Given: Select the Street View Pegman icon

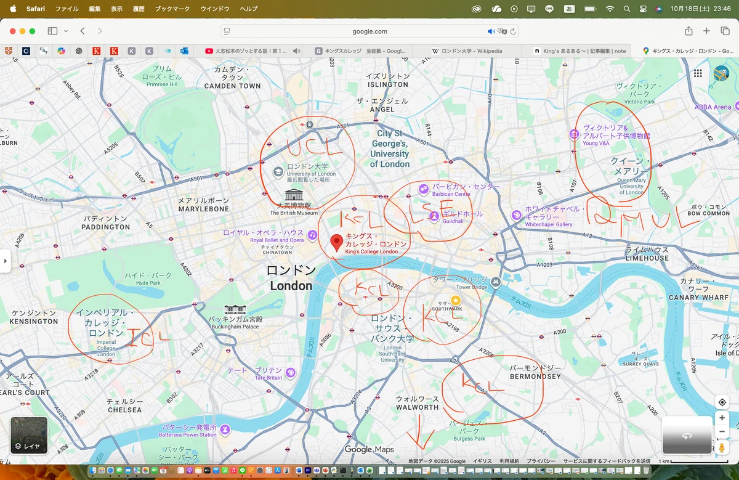Looking at the screenshot, I should [722, 448].
